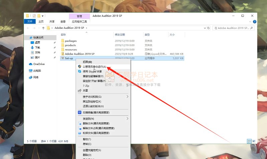
Task: Select 快速访问 in navigation pane
Action: (x=38, y=37)
